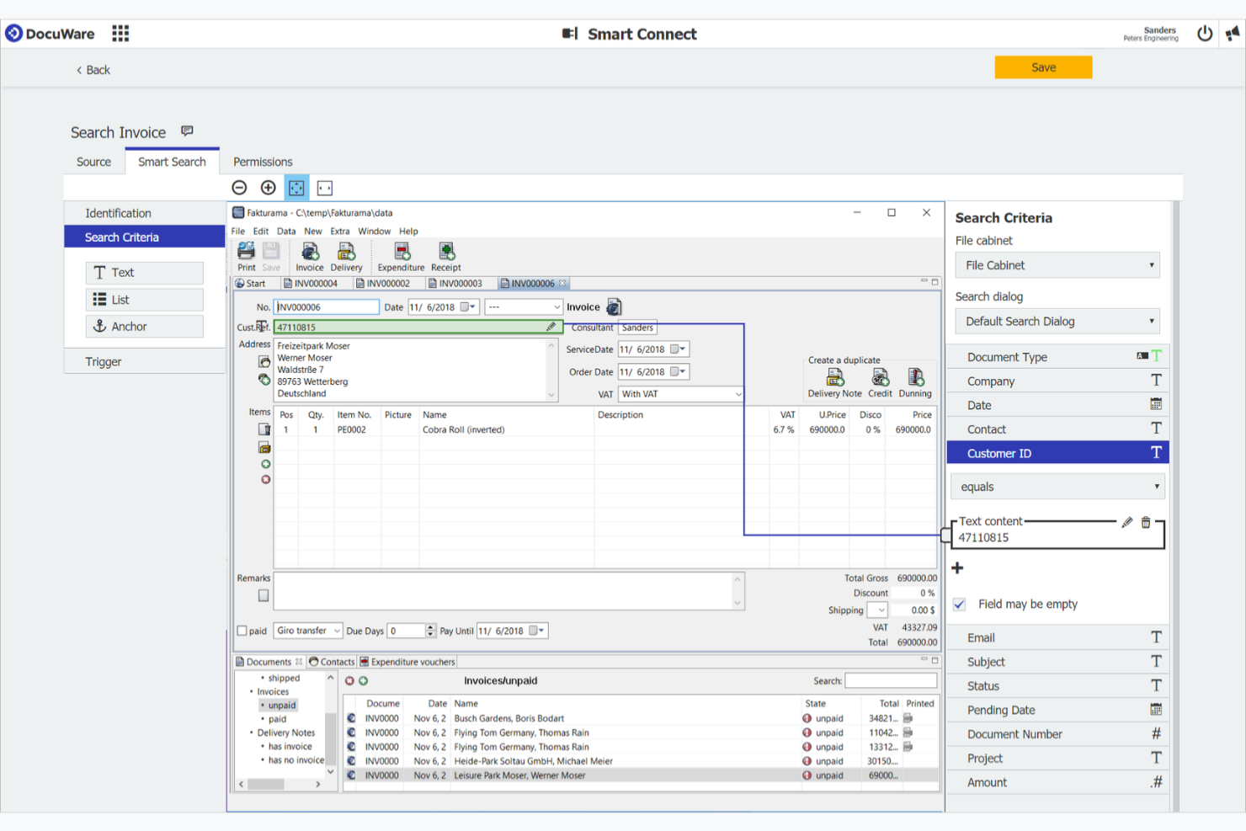Save the Smart Connect configuration
The width and height of the screenshot is (1246, 831).
point(1043,67)
